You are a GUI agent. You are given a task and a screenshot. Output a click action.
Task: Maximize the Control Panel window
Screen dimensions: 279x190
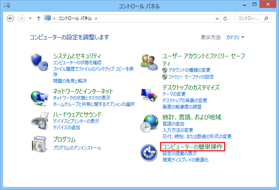pos(255,5)
